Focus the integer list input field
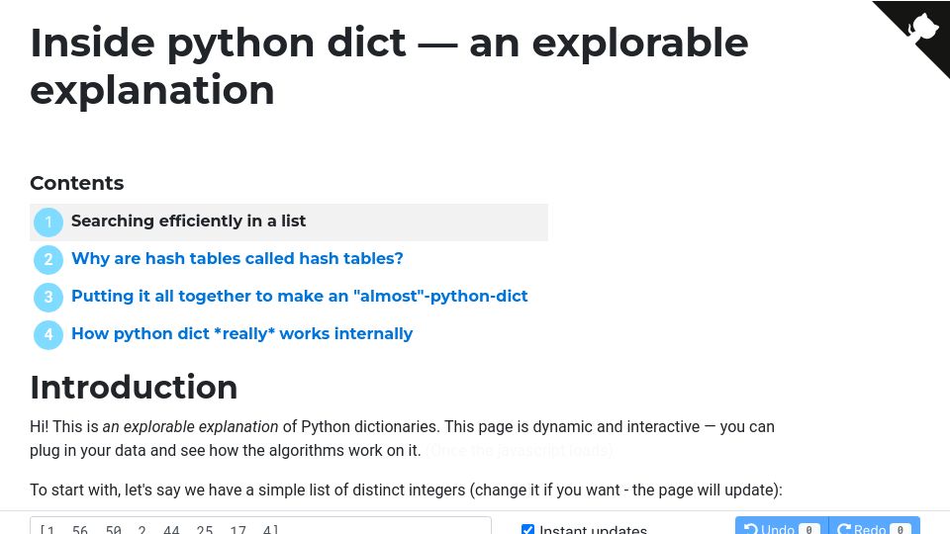The width and height of the screenshot is (950, 534). 260,525
